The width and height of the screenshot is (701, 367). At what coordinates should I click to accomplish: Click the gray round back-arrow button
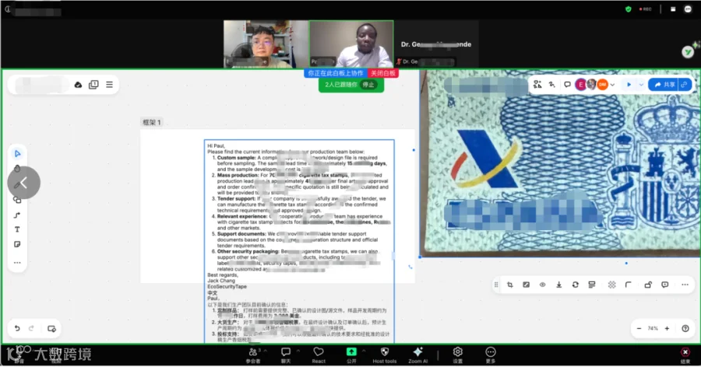click(x=23, y=183)
